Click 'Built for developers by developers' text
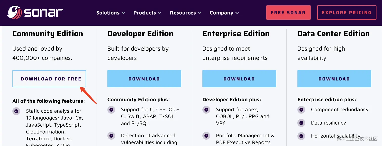 [x=138, y=53]
